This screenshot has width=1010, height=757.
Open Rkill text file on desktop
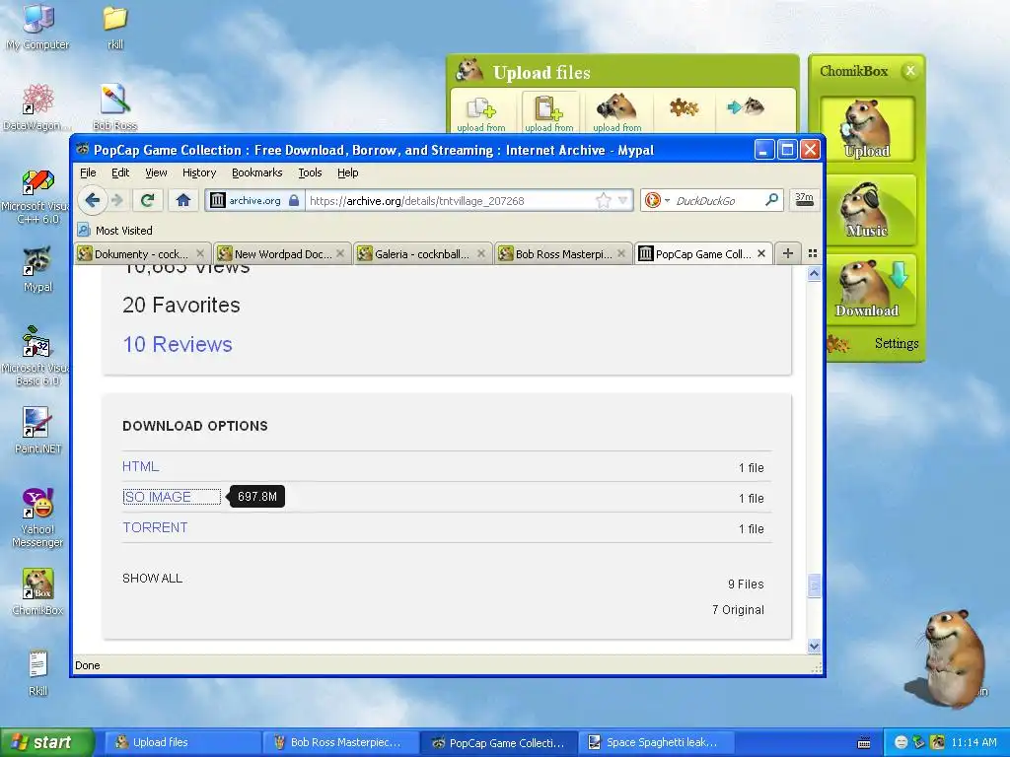coord(37,673)
